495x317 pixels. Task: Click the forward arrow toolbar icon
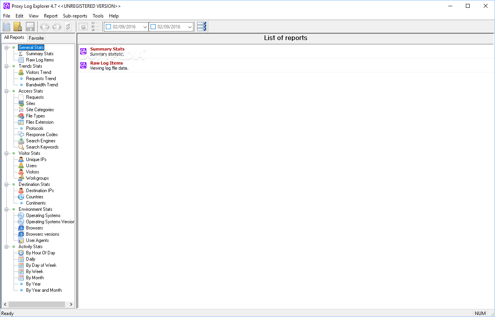57,27
